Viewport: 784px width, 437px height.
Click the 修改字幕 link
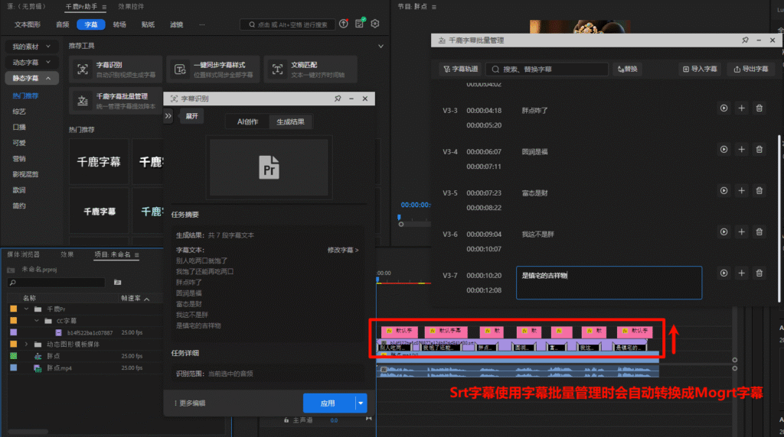(x=343, y=250)
